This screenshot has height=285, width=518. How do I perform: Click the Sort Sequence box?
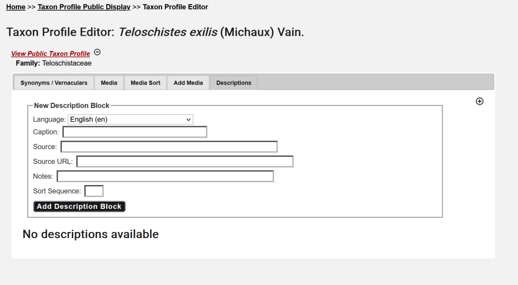[x=94, y=191]
